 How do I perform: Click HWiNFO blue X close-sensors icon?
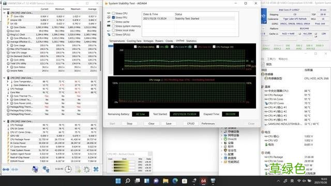(x=96, y=169)
